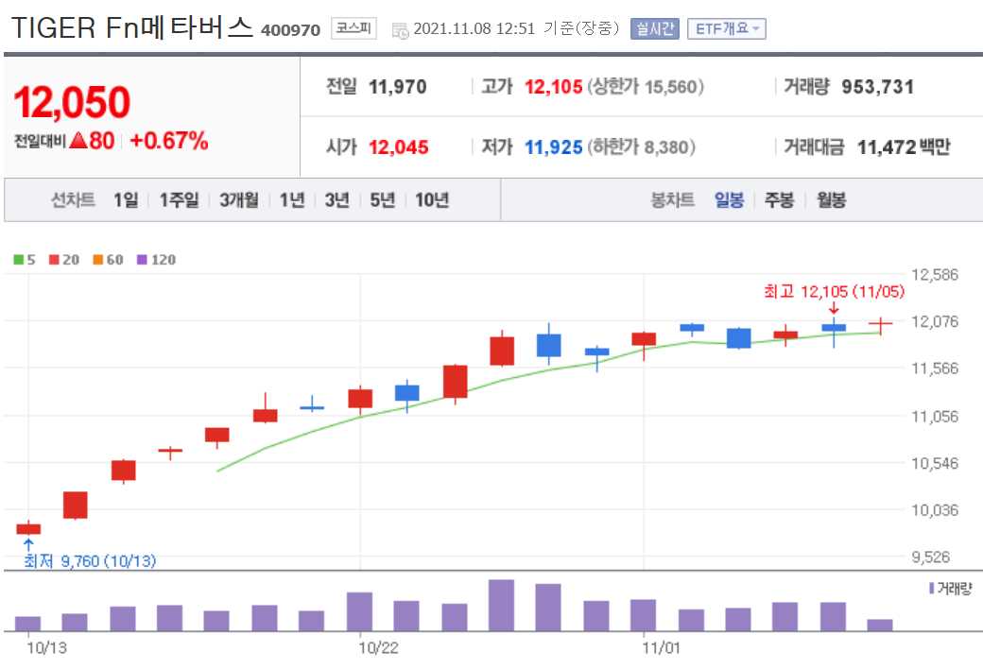Click the TIGER Fn메타버스 title
983x669 pixels.
[x=132, y=28]
